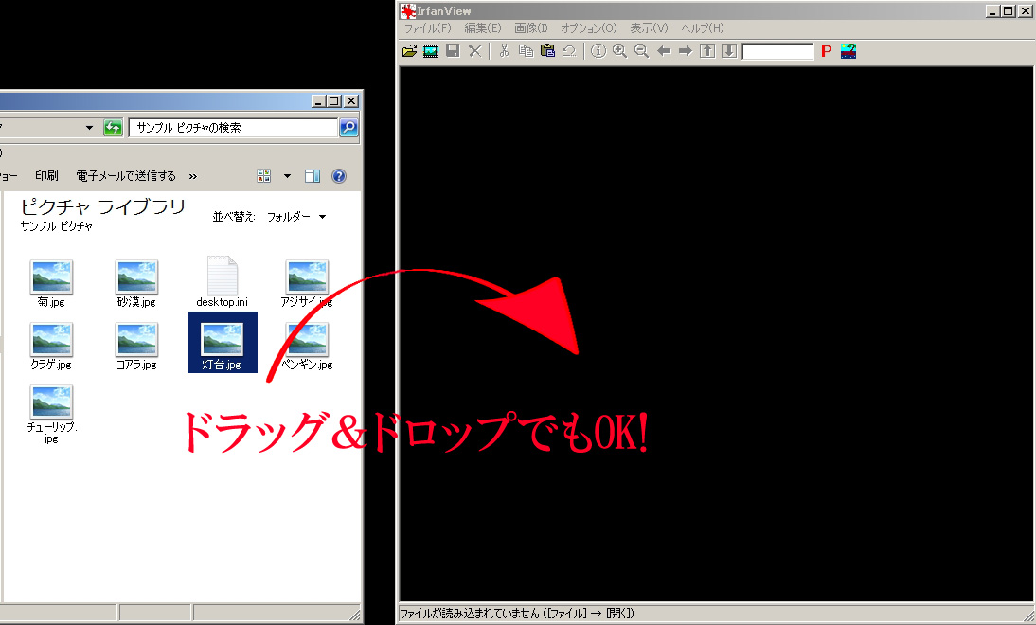The width and height of the screenshot is (1036, 625).
Task: Select the desktop.ini file
Action: [222, 282]
